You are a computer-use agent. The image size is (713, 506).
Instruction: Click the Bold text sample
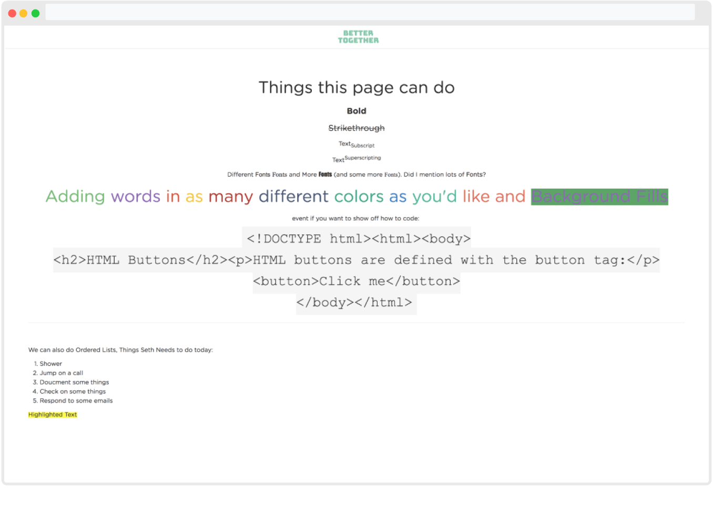coord(356,111)
